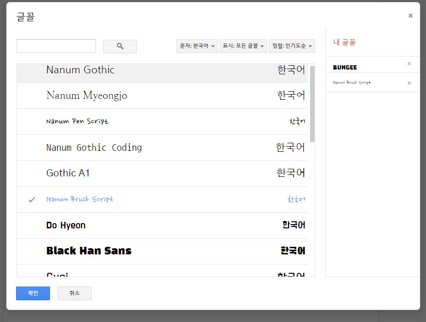
Task: Uncheck the Nanum Brush Script font
Action: point(162,200)
